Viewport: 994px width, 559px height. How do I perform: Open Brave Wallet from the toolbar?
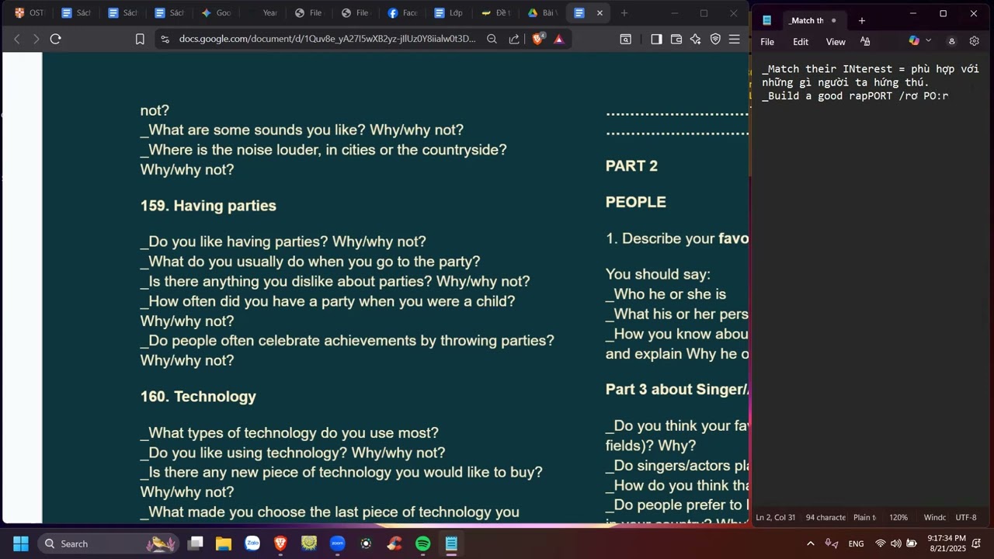[x=676, y=39]
